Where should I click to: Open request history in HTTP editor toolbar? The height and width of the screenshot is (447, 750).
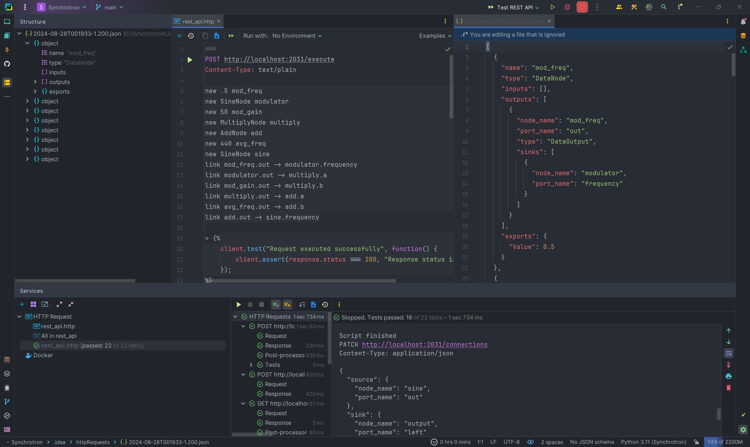coord(191,36)
